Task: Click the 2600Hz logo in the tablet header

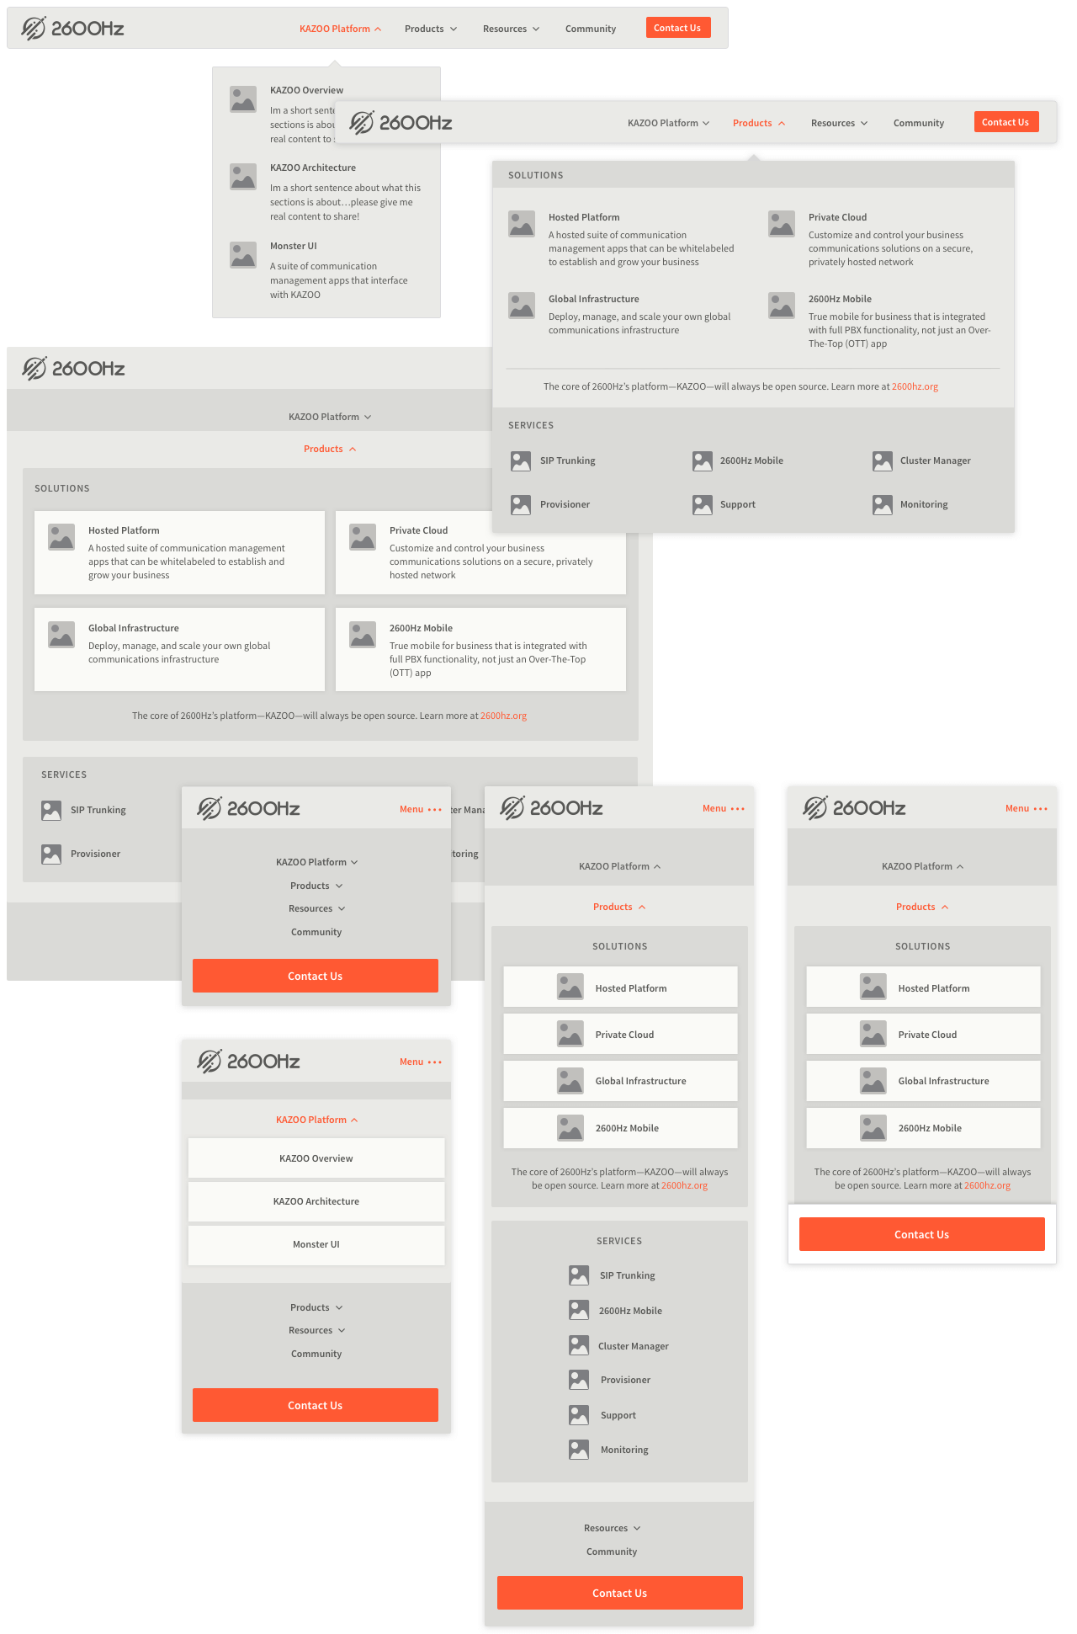Action: point(73,369)
